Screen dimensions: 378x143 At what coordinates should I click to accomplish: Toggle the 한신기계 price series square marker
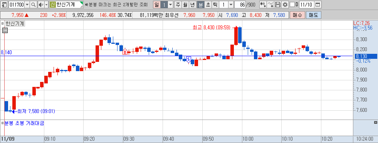pyautogui.click(x=2, y=23)
